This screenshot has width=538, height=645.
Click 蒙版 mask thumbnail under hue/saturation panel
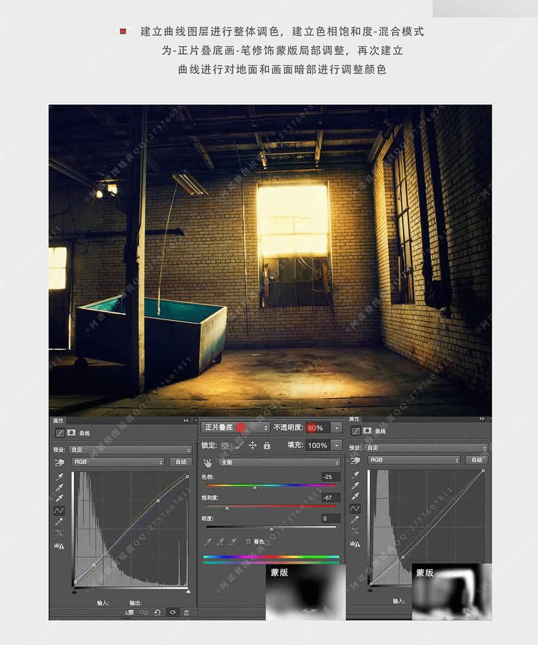click(x=305, y=592)
